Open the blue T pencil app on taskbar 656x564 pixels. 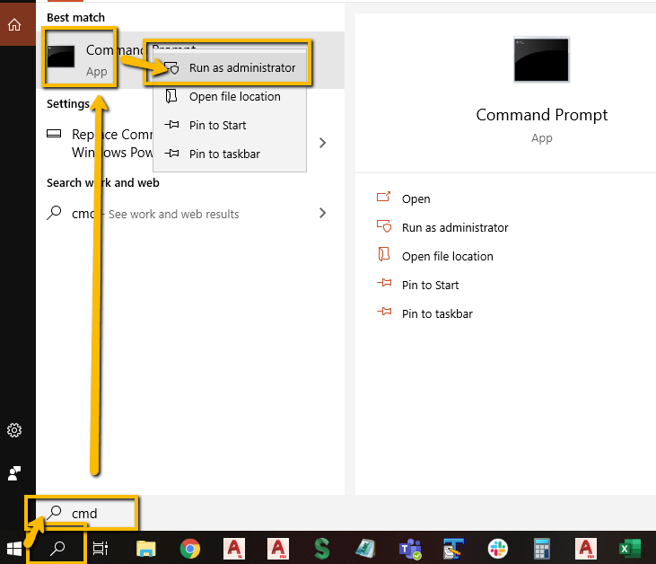point(453,549)
